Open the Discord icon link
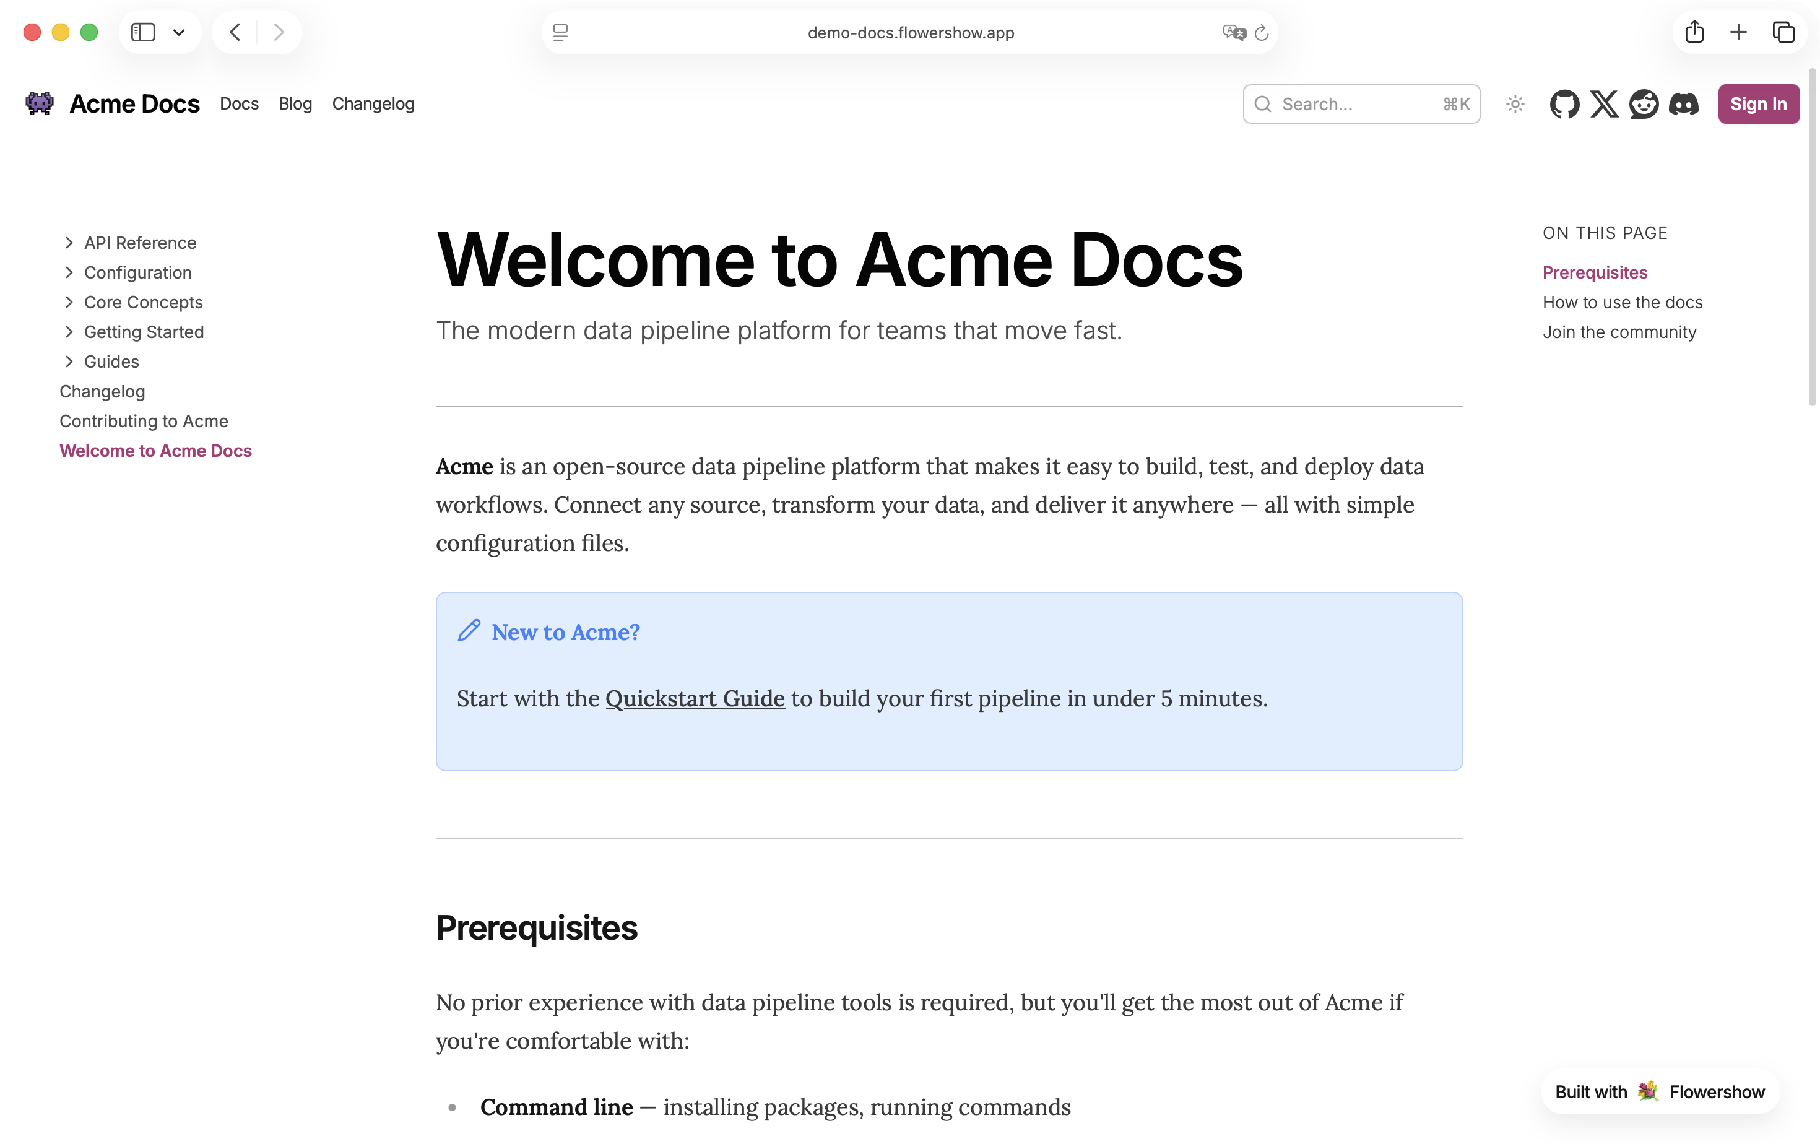Screen dimensions: 1820x1144 click(x=1683, y=104)
